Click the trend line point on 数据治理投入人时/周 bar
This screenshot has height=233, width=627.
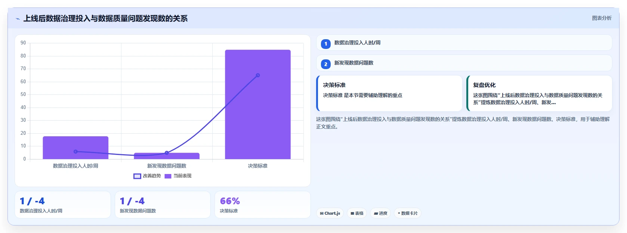[x=75, y=152]
